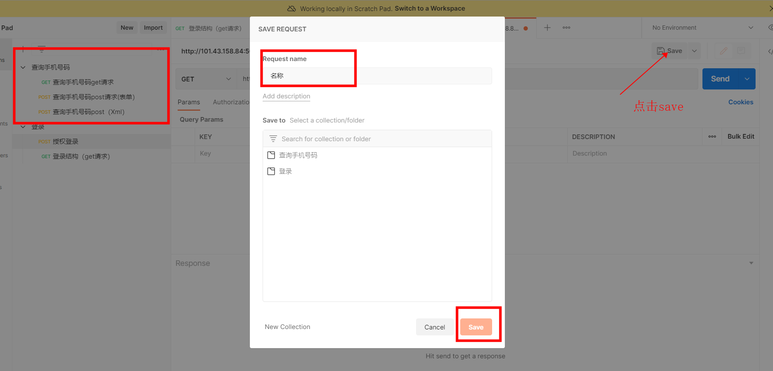Select sidebar collection name 查询手机号码
The width and height of the screenshot is (773, 371).
pos(51,67)
